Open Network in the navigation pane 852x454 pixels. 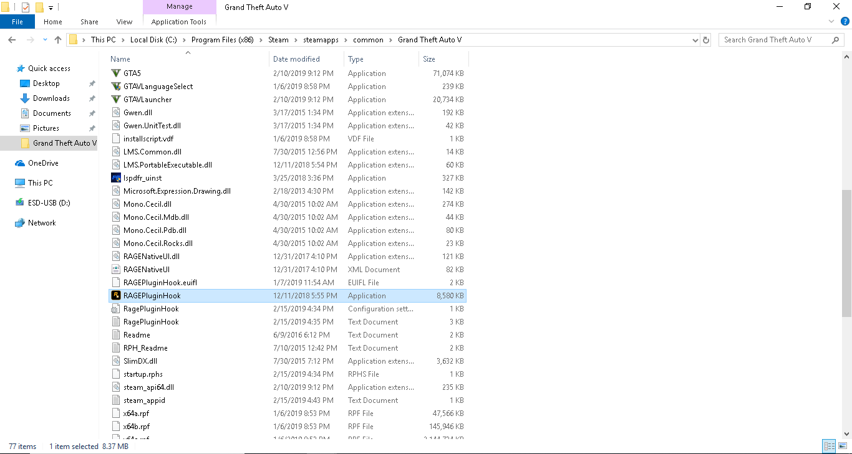coord(42,223)
